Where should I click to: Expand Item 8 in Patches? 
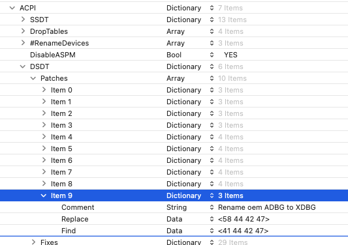44,184
